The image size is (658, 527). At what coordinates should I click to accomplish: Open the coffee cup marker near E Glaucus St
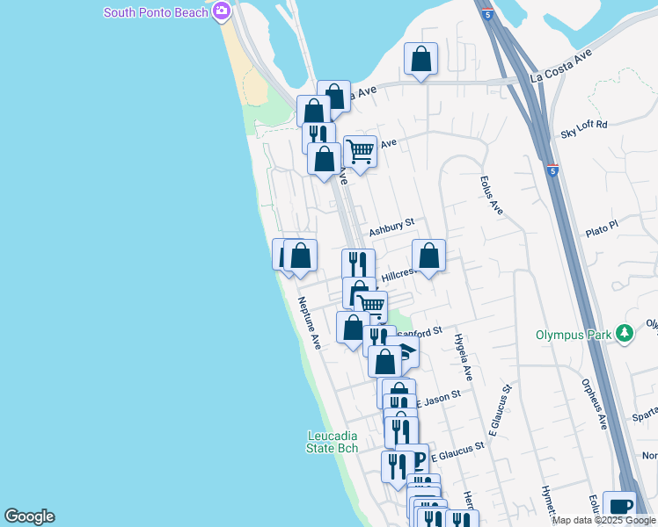420,458
